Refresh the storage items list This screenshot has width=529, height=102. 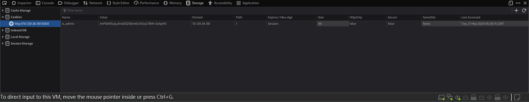(524, 10)
